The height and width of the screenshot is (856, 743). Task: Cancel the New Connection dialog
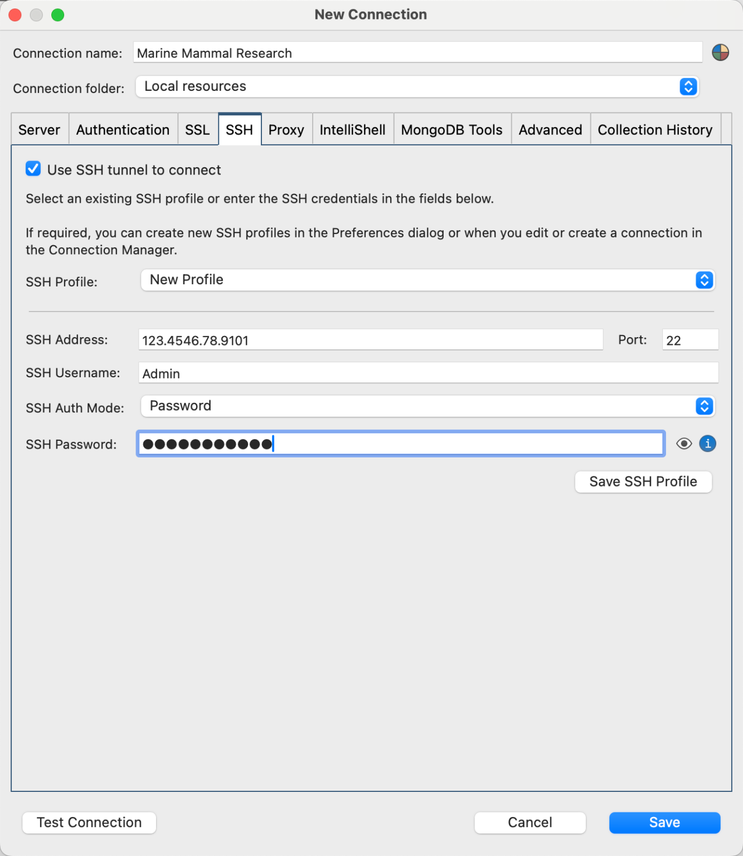point(529,822)
